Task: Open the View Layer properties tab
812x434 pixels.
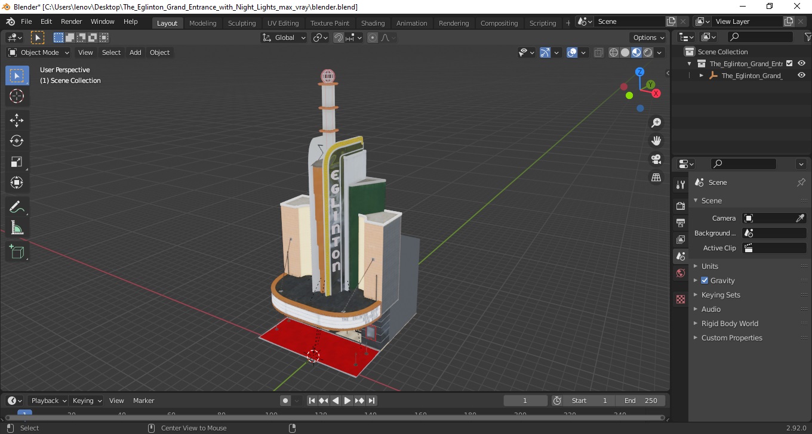Action: 681,239
